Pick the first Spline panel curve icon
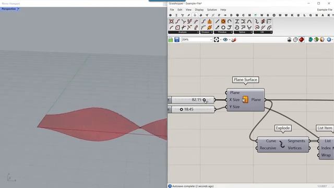Screen dimensions: 334x188 tap(237, 21)
